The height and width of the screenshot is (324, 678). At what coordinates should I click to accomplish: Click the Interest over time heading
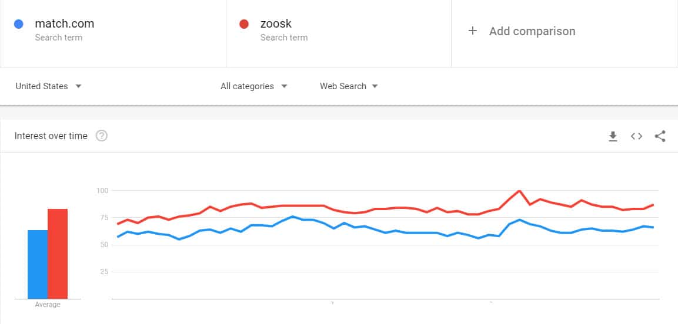(51, 136)
